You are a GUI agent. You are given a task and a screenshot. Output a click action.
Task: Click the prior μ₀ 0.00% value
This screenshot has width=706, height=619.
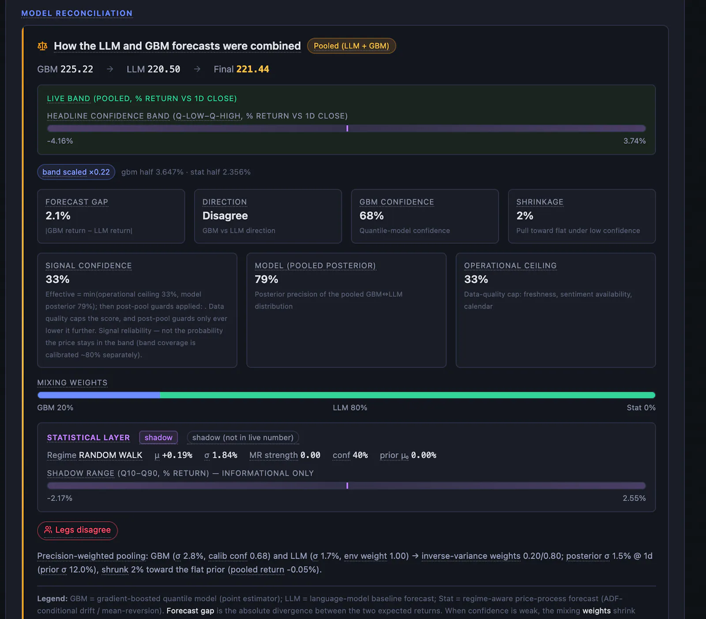point(408,455)
